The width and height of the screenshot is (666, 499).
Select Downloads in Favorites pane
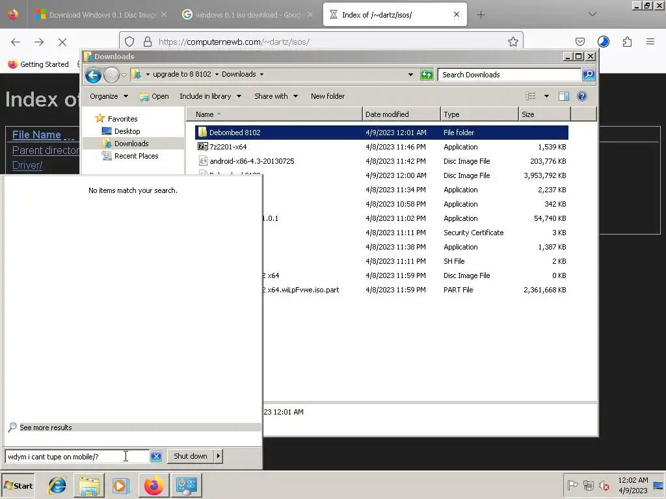(x=131, y=144)
